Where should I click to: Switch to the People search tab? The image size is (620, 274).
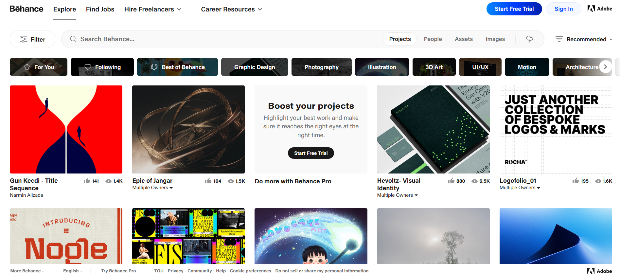click(433, 39)
